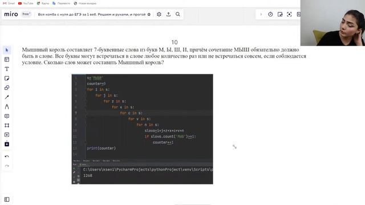
Task: Click the Undo arrow
Action: coord(7,157)
